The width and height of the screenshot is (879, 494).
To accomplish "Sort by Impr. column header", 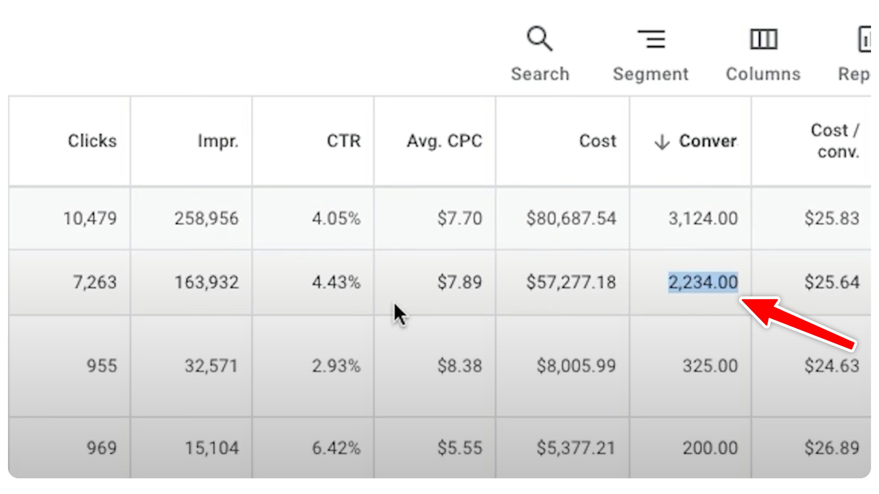I will coord(218,141).
